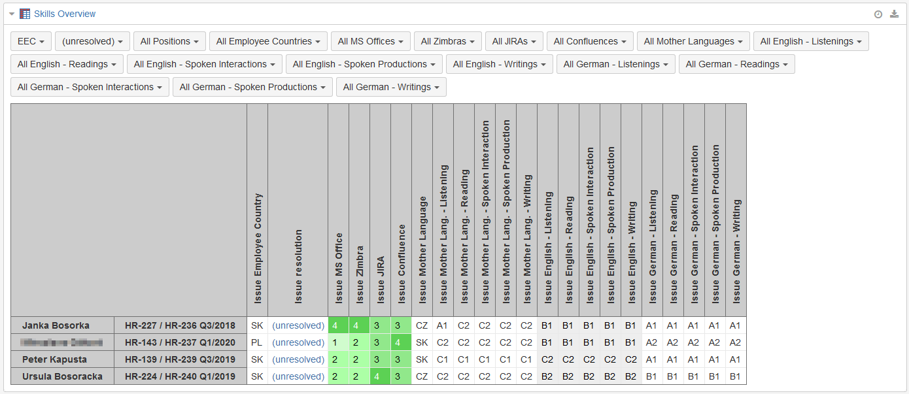Open All Mother Languages filter
This screenshot has width=909, height=394.
tap(693, 41)
